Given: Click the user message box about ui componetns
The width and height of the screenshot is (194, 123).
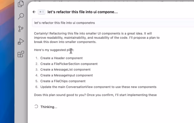Looking at the screenshot, I should (x=113, y=23).
